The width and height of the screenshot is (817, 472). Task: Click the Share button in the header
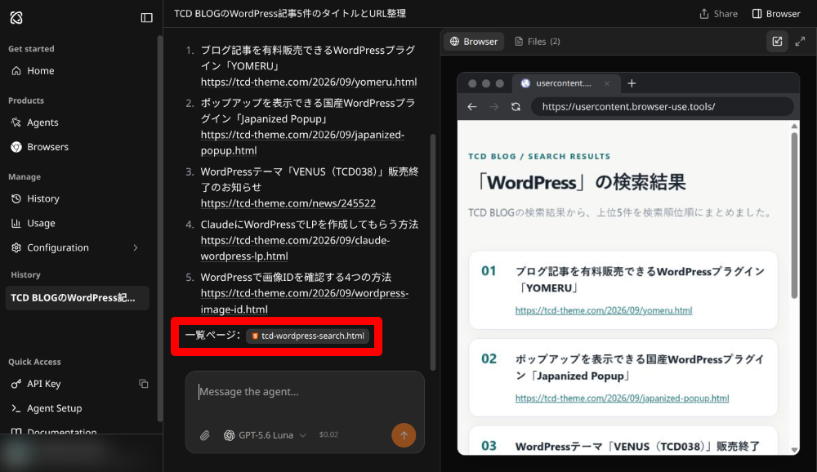(x=718, y=14)
